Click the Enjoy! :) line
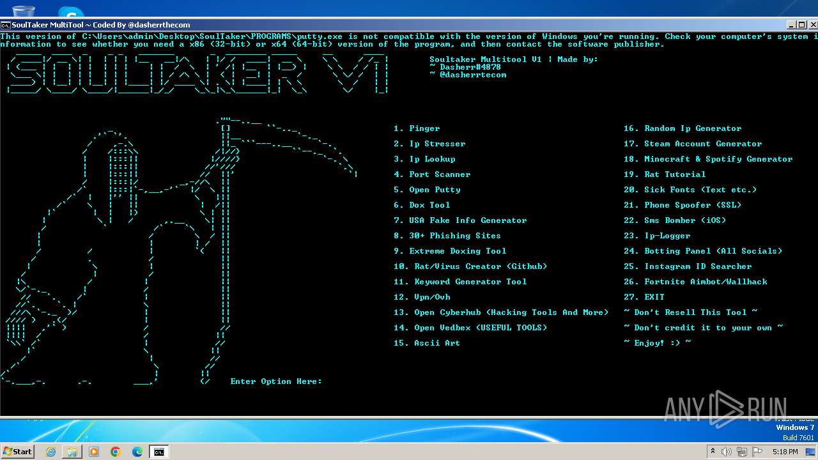Image resolution: width=818 pixels, height=460 pixels. click(x=657, y=343)
